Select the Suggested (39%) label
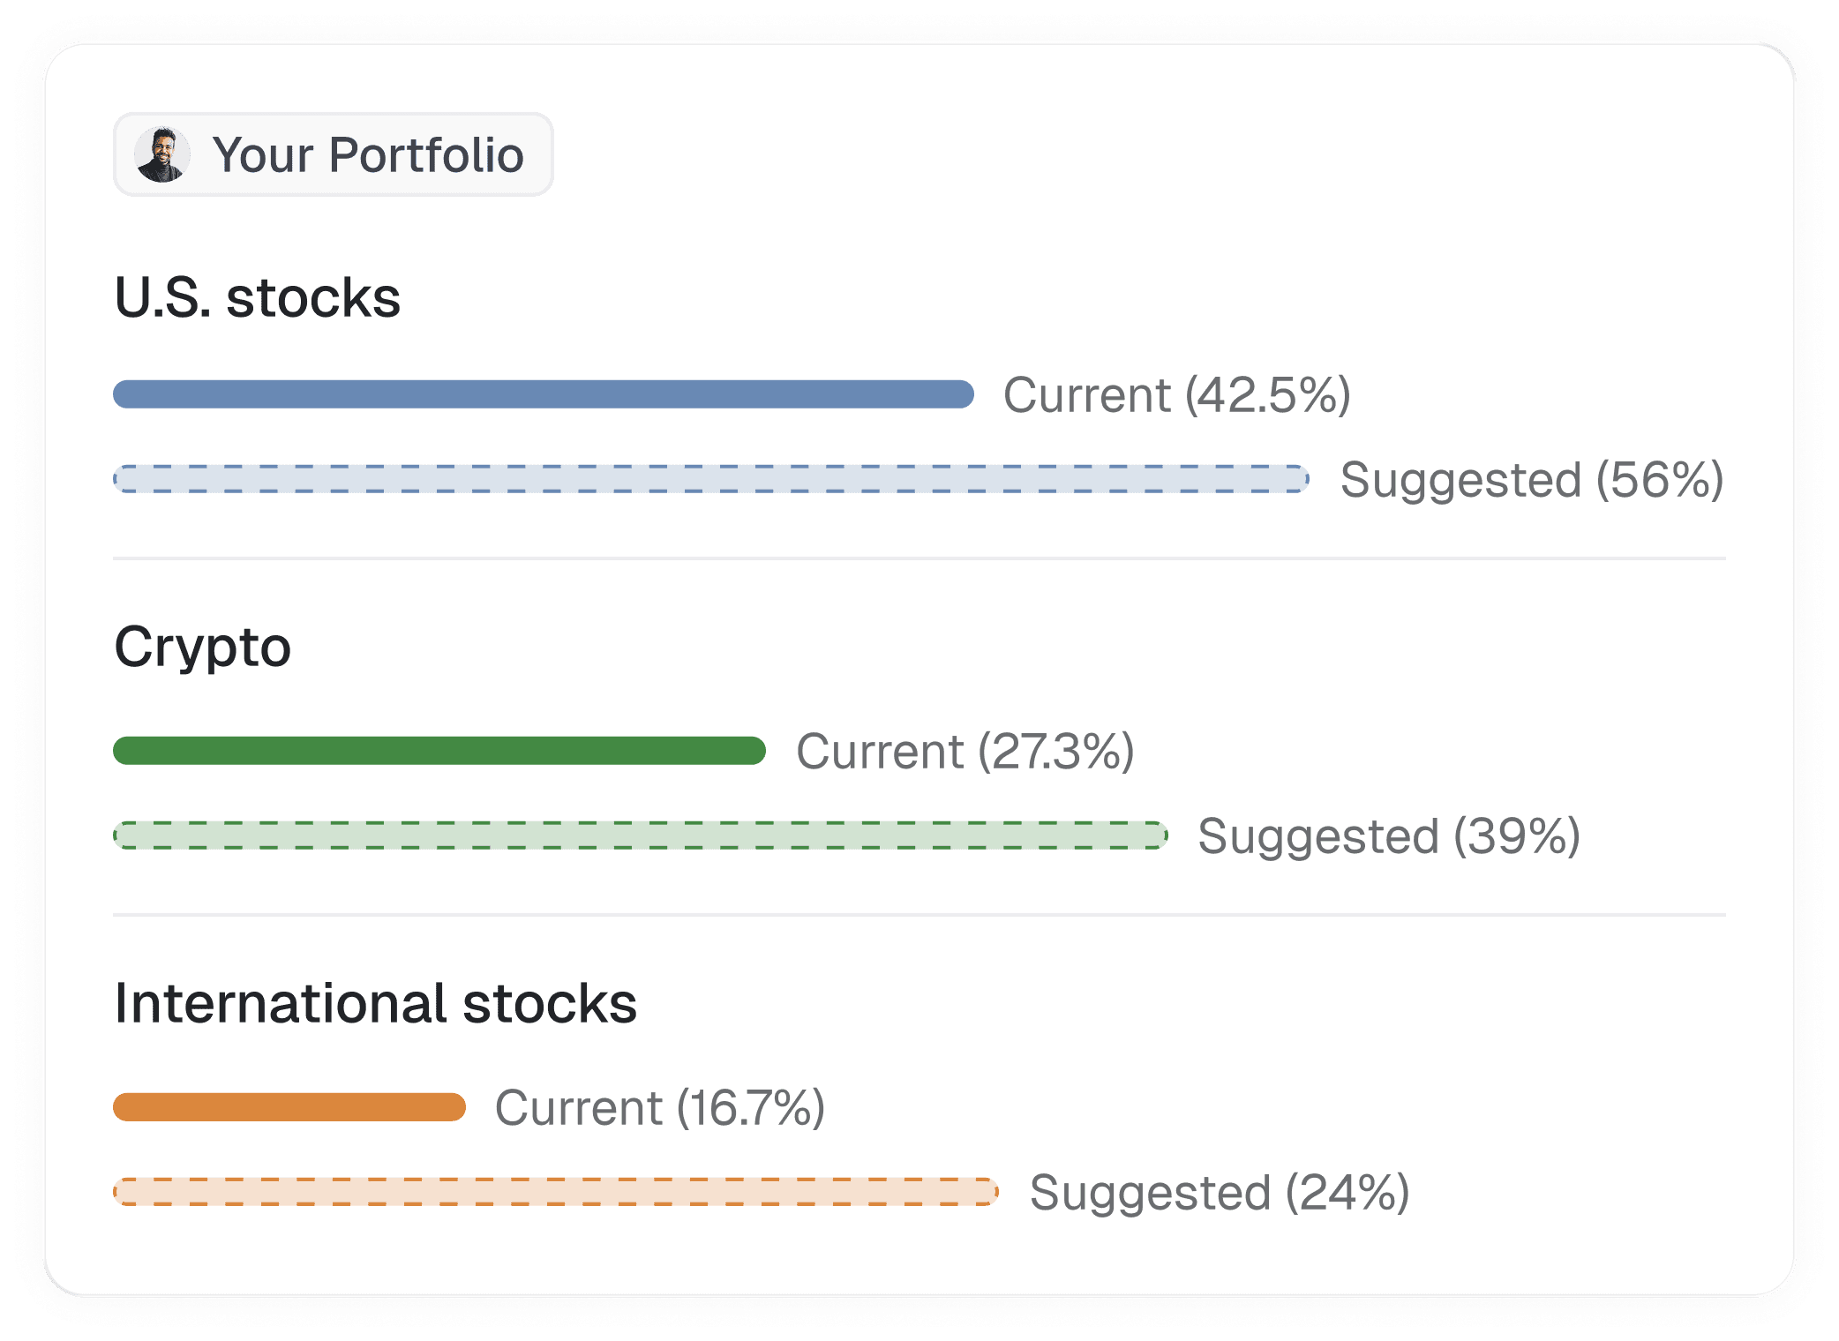The width and height of the screenshot is (1839, 1341). click(x=1389, y=835)
